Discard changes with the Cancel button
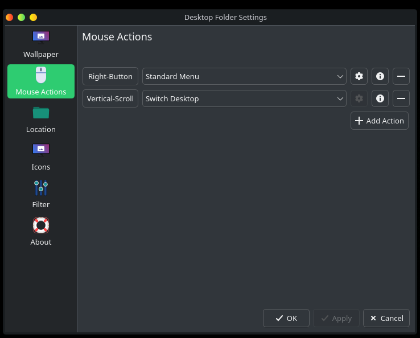The image size is (420, 338). (x=386, y=318)
